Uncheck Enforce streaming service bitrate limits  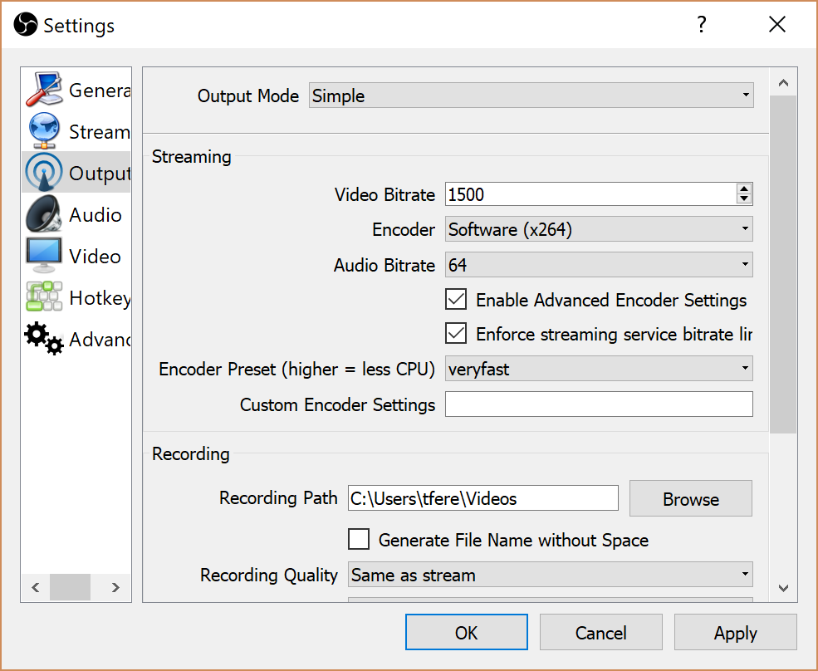(456, 334)
